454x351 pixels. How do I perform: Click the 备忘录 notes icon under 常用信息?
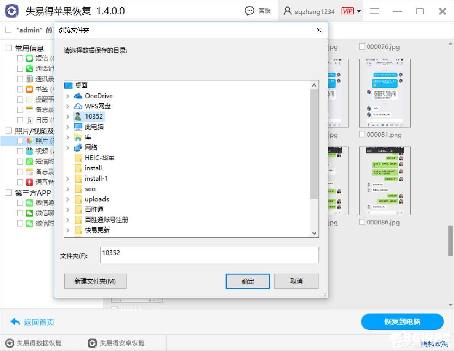pyautogui.click(x=29, y=110)
